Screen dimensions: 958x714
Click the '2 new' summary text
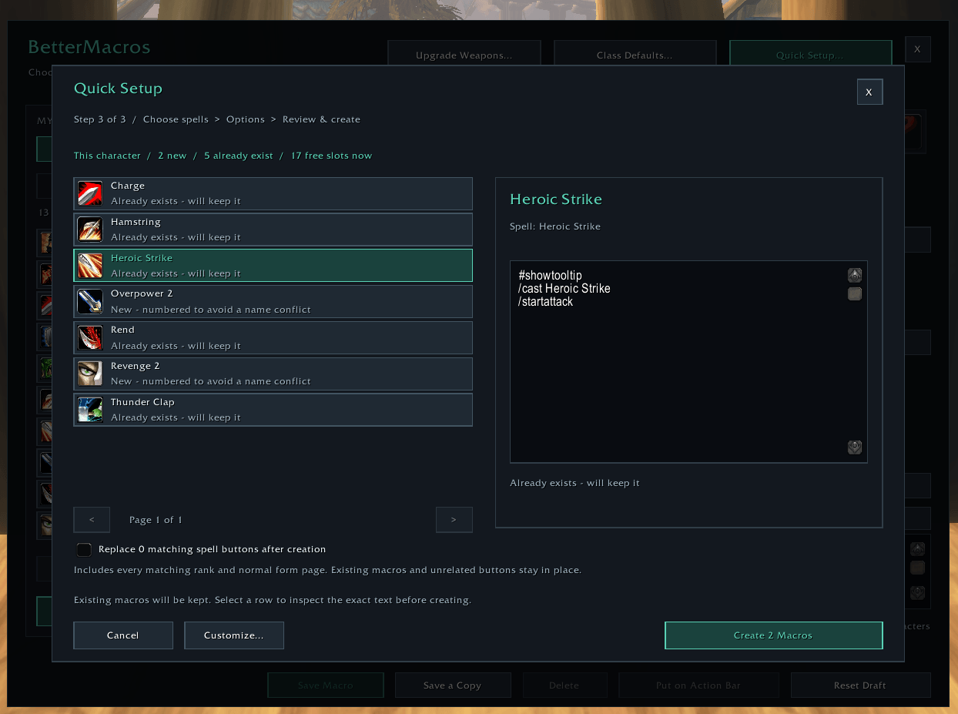pos(172,156)
